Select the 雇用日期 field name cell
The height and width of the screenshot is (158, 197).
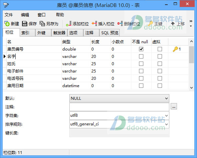(x=34, y=86)
